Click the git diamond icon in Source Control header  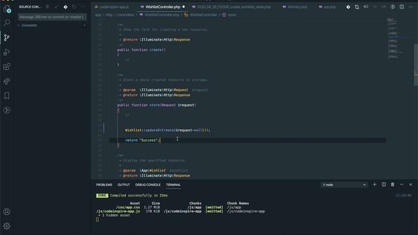click(65, 7)
